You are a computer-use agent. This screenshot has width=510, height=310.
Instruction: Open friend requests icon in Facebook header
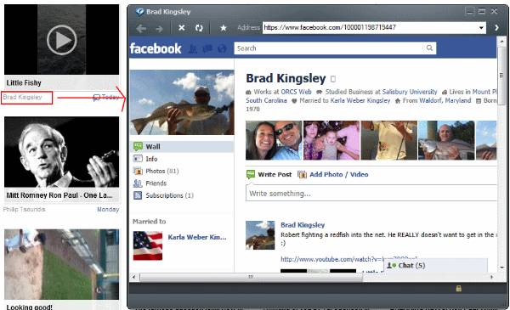[x=193, y=48]
